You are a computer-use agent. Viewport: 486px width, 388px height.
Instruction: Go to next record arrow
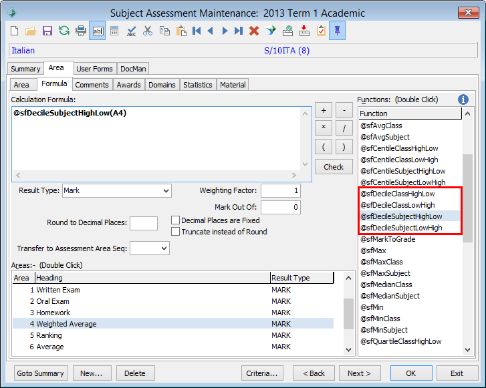(x=225, y=31)
